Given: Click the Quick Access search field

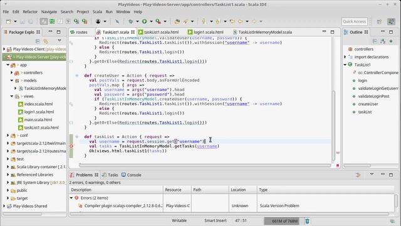Looking at the screenshot, I should pos(354,21).
